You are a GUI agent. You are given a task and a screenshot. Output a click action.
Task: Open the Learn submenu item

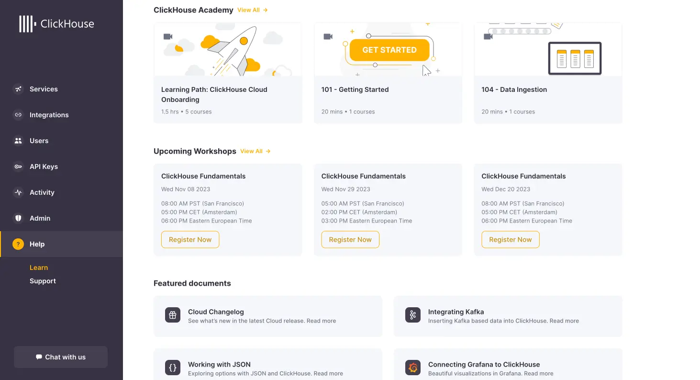point(39,268)
